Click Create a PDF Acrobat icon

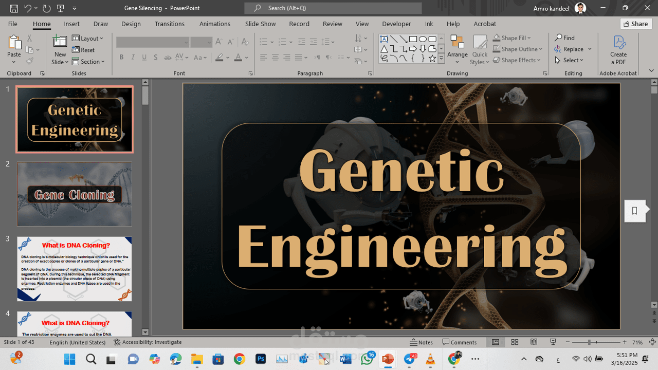coord(618,50)
